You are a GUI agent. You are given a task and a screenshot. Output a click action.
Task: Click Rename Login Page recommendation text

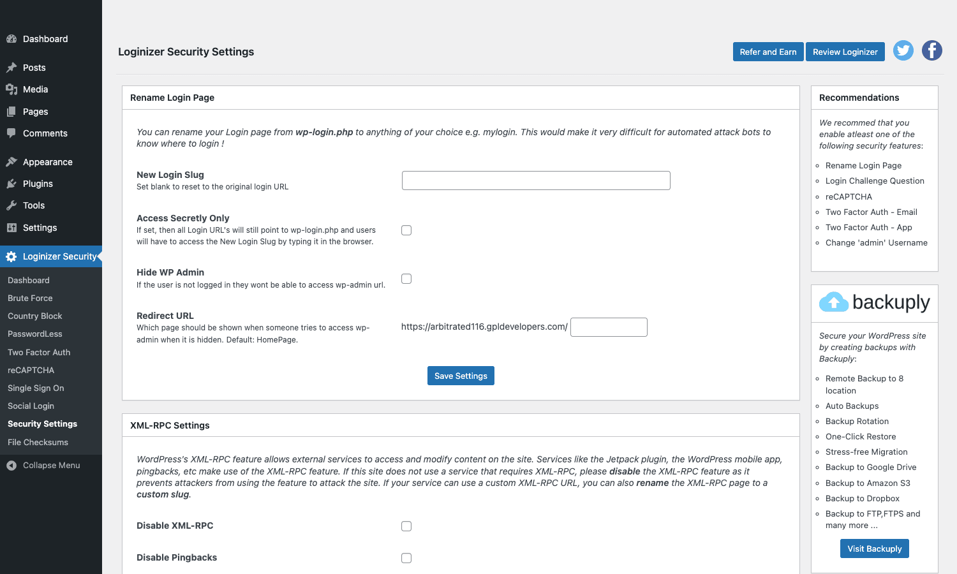[x=863, y=165]
